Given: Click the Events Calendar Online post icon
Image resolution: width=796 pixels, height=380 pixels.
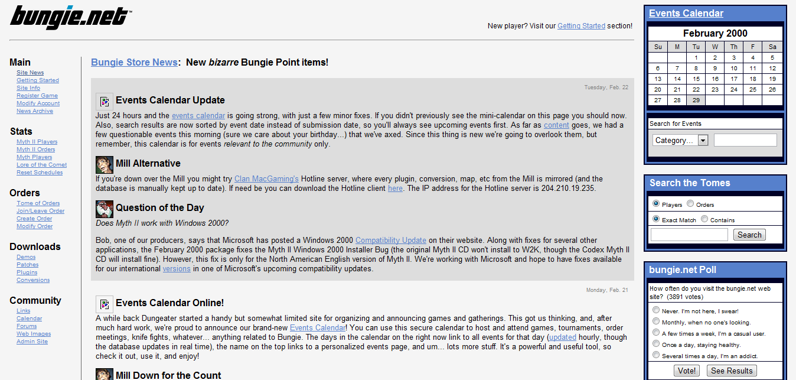Looking at the screenshot, I should (x=105, y=304).
